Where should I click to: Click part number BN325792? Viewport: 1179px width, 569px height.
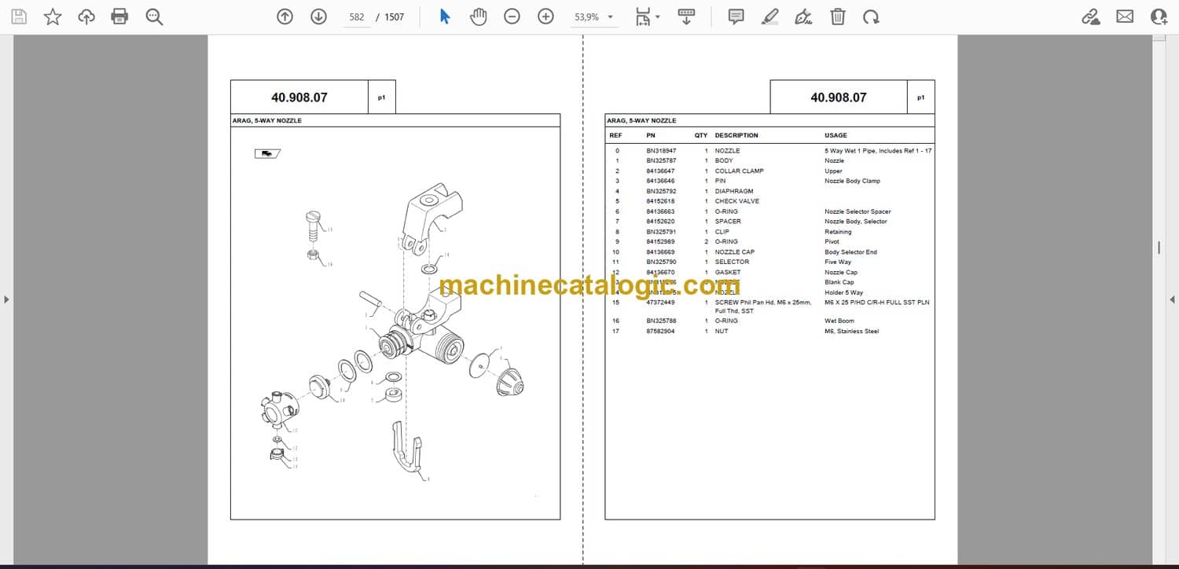[x=661, y=192]
